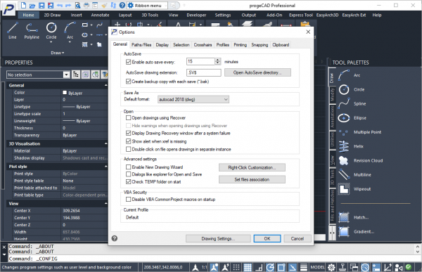Toggle Show alert when xref is missing
Viewport: 422px width, 272px height.
point(129,141)
